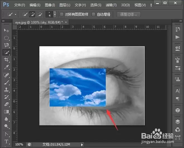Select the Horizontal Type tool
The image size is (184, 148).
(6, 141)
